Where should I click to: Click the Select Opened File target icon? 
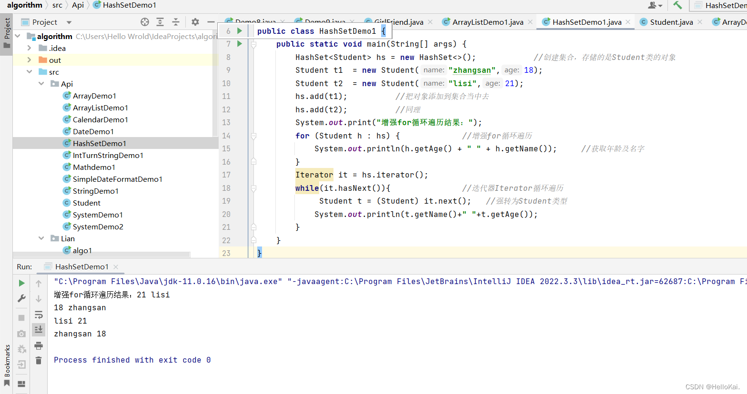(x=145, y=22)
